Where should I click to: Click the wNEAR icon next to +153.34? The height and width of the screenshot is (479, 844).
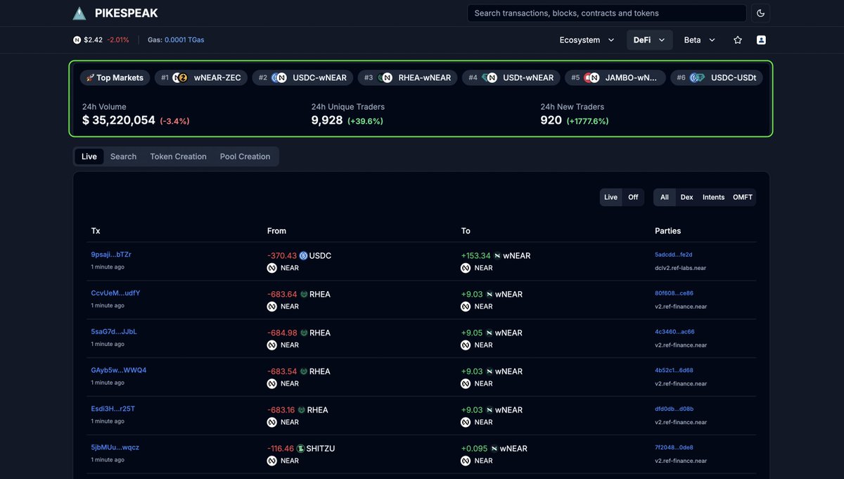tap(497, 256)
